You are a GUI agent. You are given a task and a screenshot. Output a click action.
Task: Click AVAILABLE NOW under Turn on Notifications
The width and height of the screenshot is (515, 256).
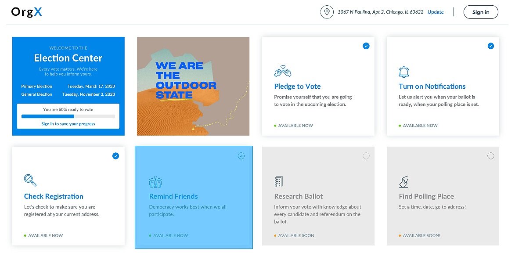(x=421, y=126)
